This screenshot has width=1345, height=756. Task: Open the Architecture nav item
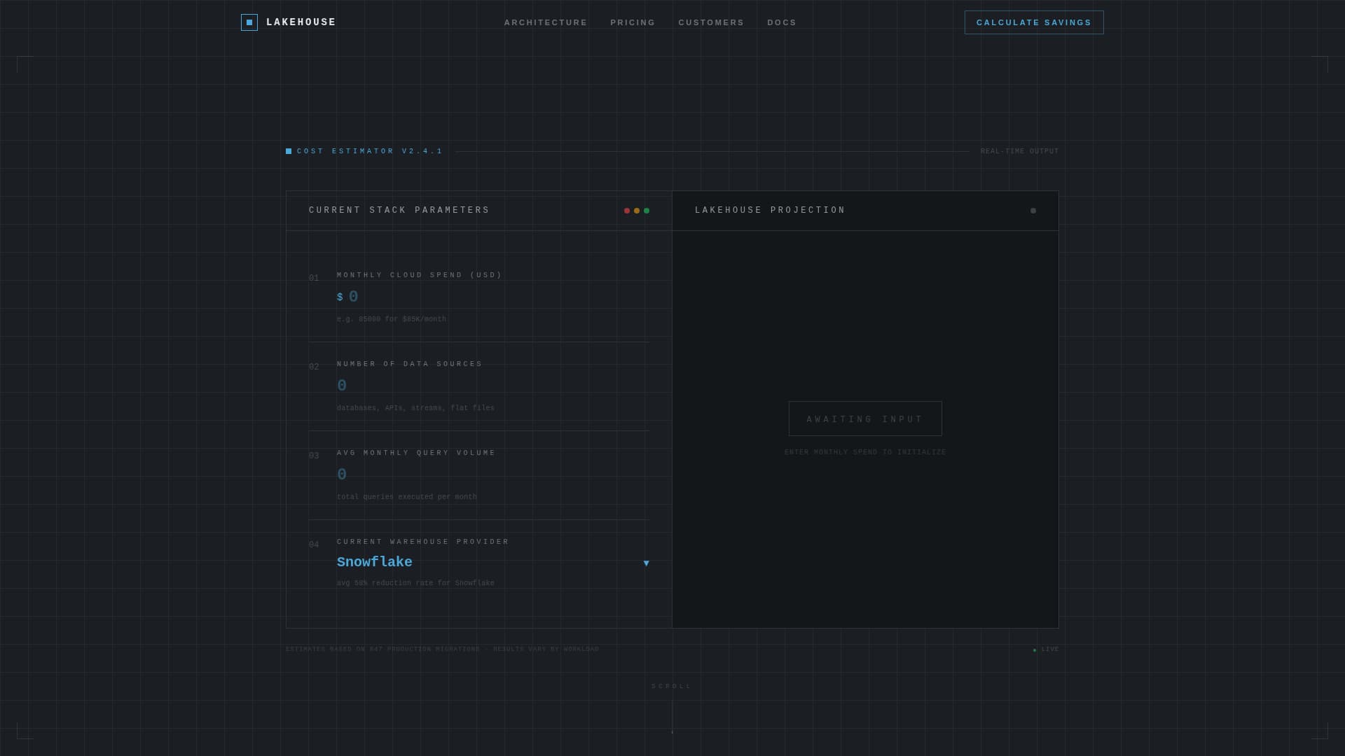(546, 22)
